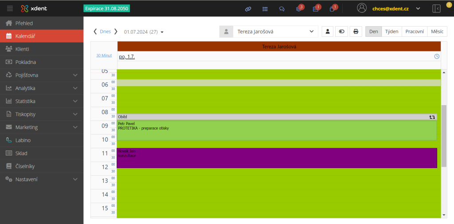Click the person icon button beside print

tap(327, 31)
